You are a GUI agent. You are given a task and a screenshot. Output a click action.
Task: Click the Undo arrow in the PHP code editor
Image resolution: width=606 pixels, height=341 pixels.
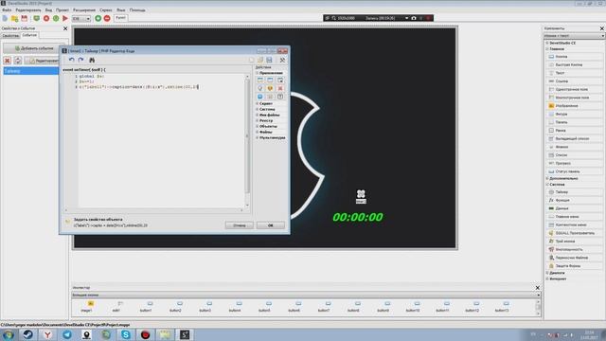[x=72, y=60]
